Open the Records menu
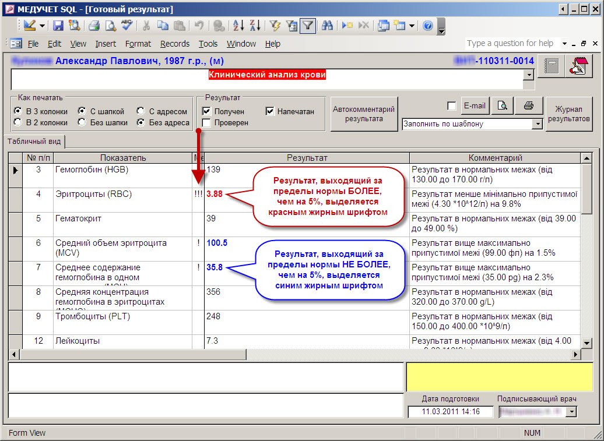Screen dimensions: 604x441 coord(175,44)
